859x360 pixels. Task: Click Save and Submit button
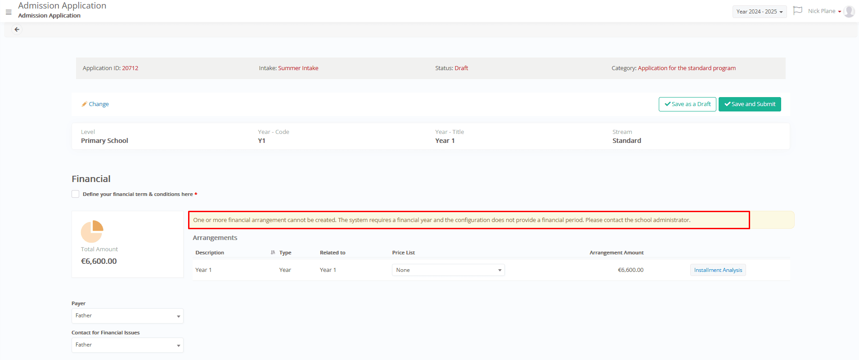coord(750,104)
